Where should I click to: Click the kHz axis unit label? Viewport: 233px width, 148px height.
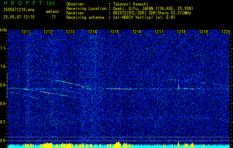(x=3, y=30)
